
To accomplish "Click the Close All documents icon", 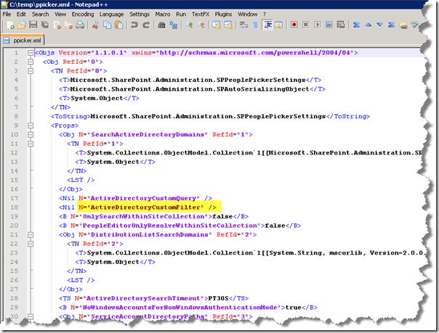I will click(68, 25).
